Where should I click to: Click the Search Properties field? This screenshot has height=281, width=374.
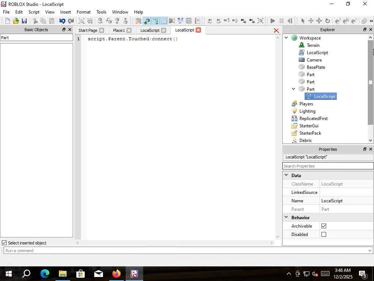[x=328, y=166]
